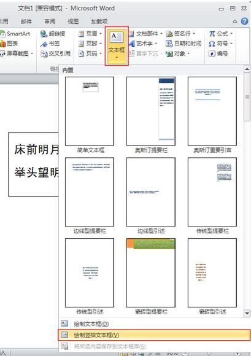Open the WordArt (艺术字) menu
Screen dimensions: 251x356
(143, 44)
